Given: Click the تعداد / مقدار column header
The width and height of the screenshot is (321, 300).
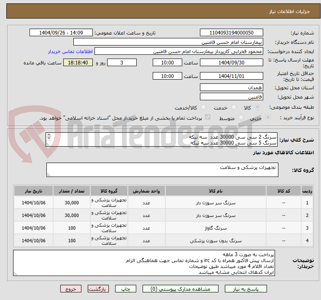Looking at the screenshot, I should [x=72, y=191].
